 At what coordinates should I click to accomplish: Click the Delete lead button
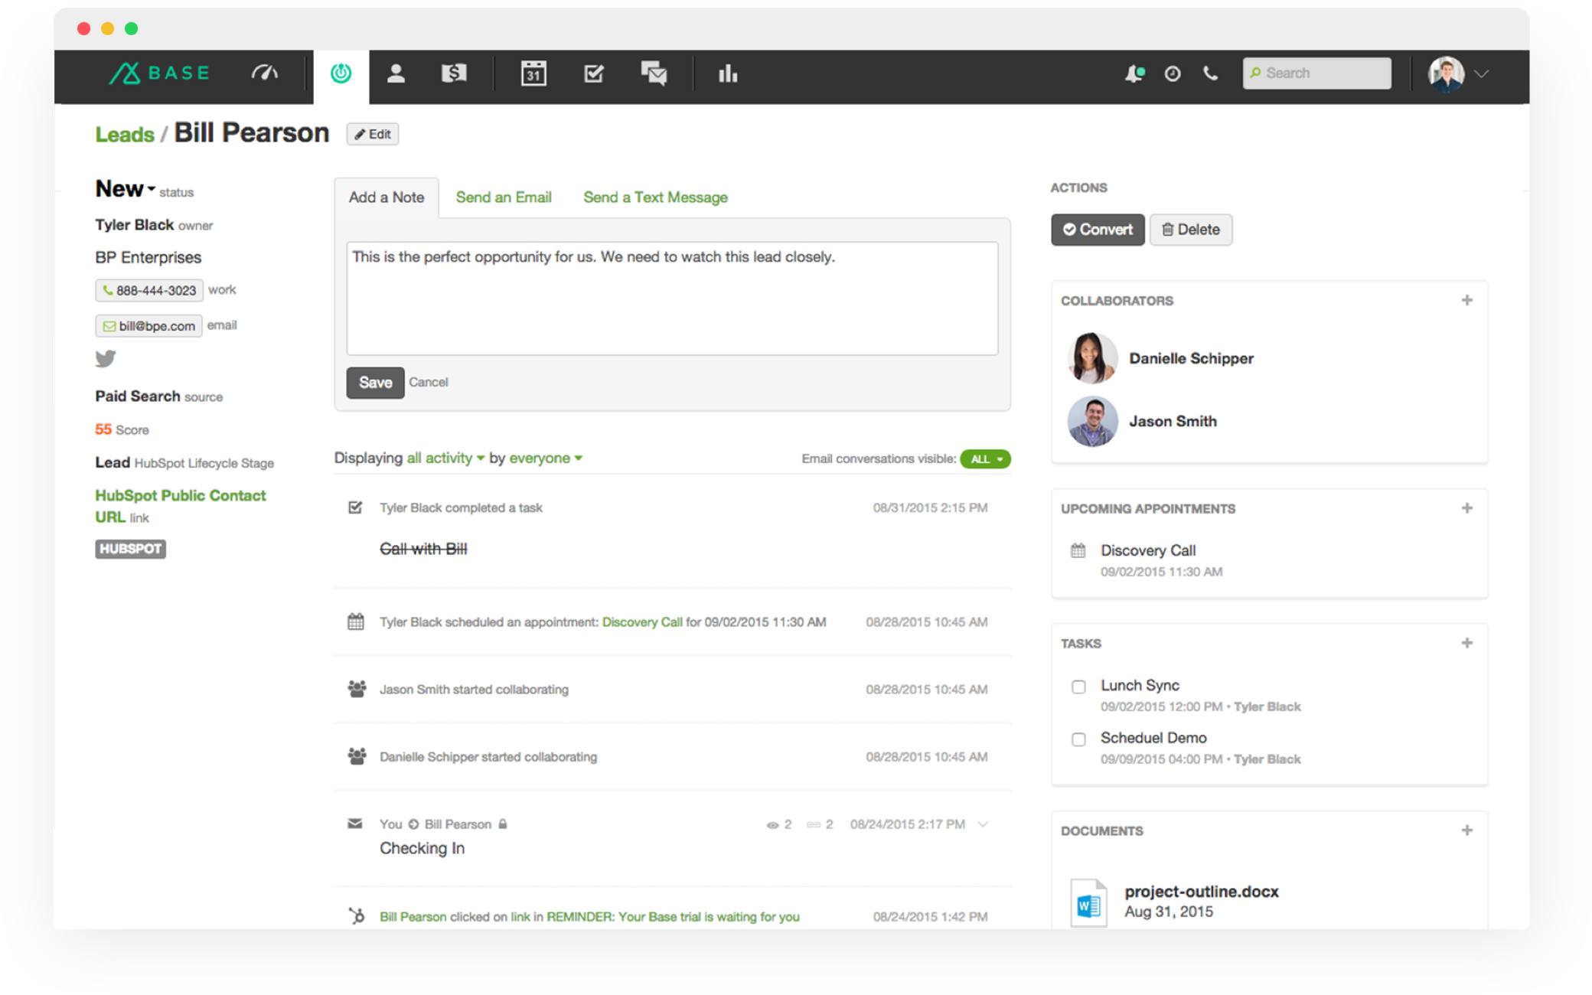tap(1191, 230)
